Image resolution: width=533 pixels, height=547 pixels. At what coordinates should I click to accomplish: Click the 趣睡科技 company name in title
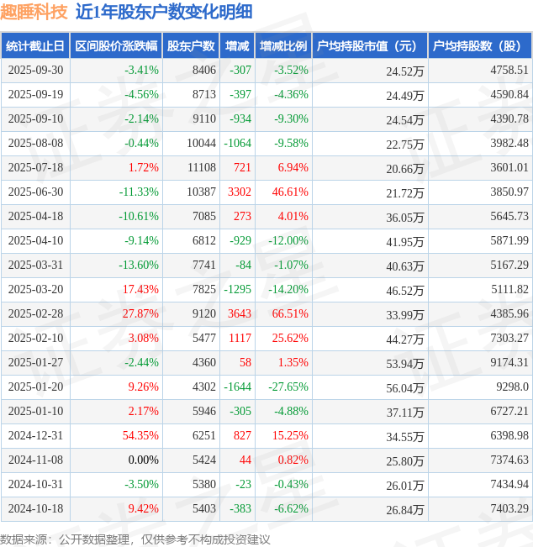pyautogui.click(x=34, y=12)
